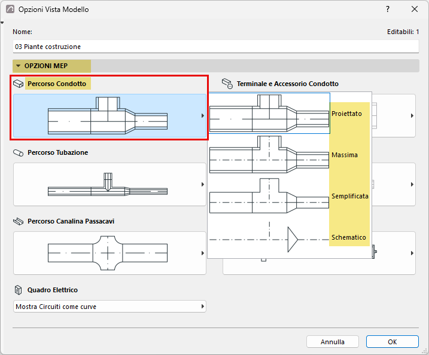Click the Percorso Condotto label
Image resolution: width=429 pixels, height=355 pixels.
click(57, 84)
